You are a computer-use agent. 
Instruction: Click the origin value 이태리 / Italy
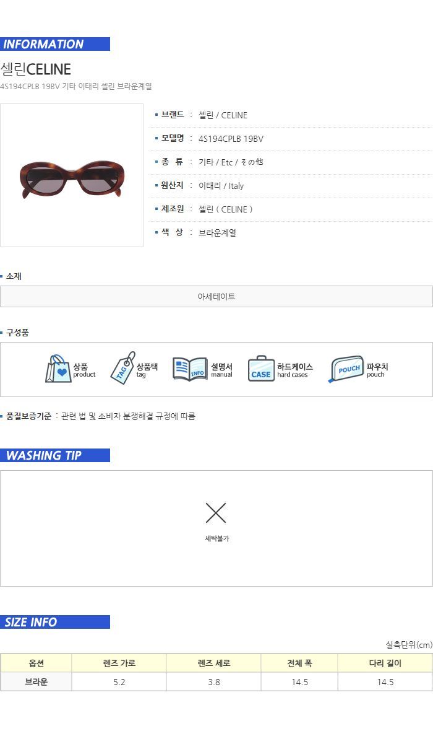(x=221, y=186)
